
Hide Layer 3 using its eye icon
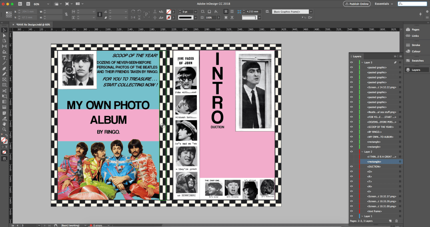(351, 62)
